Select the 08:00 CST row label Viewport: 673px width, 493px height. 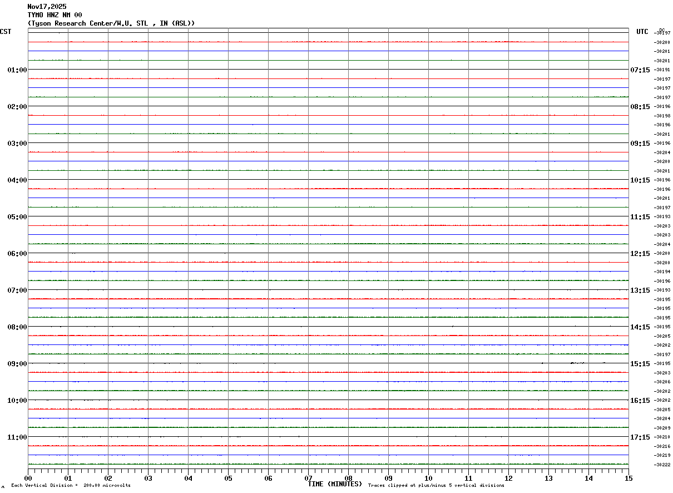(x=17, y=327)
